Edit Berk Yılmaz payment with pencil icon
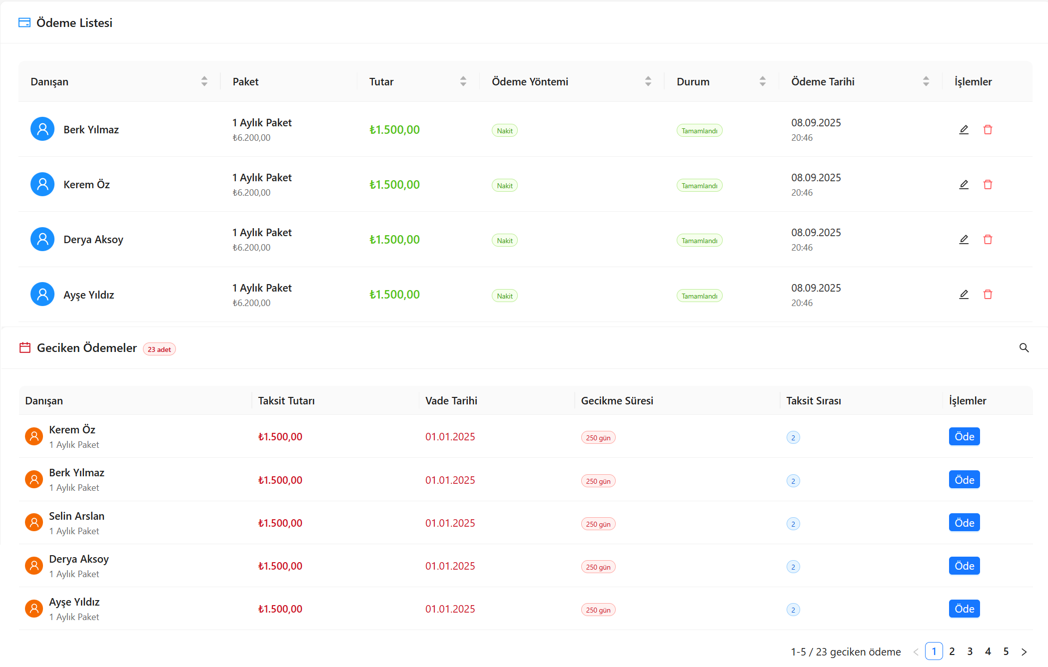The width and height of the screenshot is (1048, 667). pos(964,130)
